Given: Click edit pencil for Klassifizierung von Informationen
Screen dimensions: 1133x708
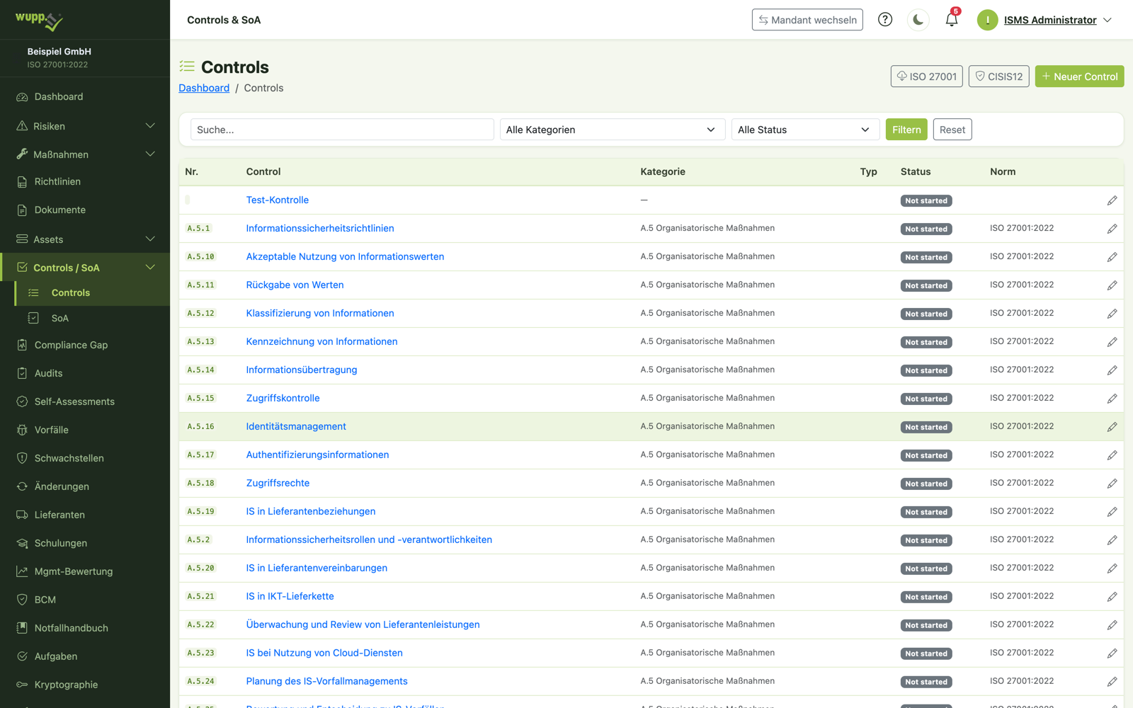Looking at the screenshot, I should (x=1112, y=314).
